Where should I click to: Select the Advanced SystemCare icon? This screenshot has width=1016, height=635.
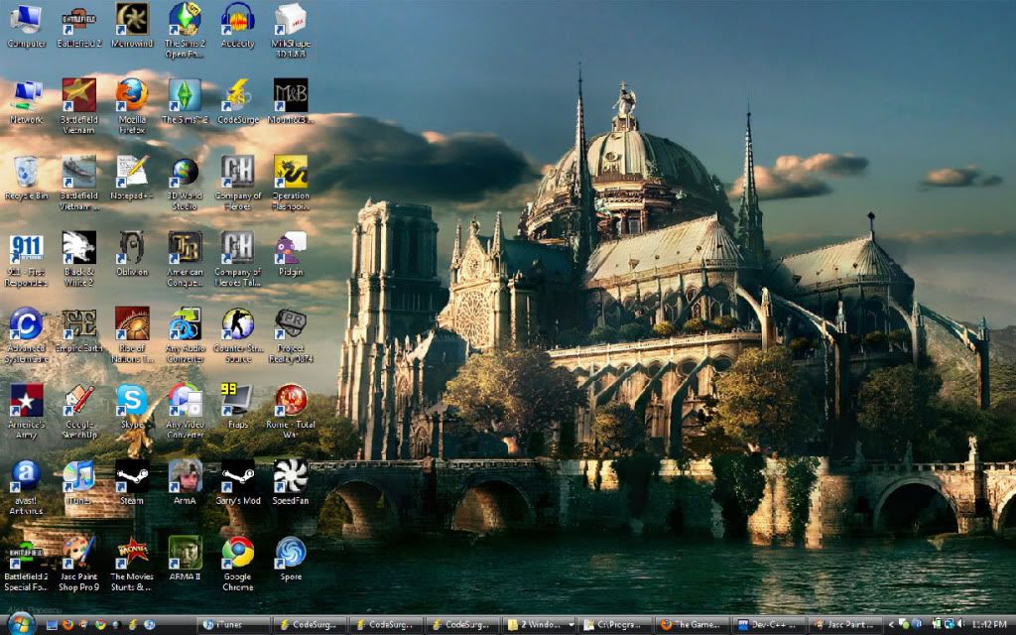click(x=26, y=335)
